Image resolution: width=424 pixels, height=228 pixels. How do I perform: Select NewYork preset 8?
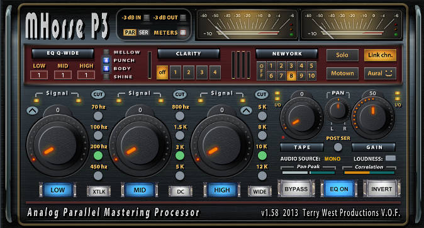pyautogui.click(x=291, y=76)
